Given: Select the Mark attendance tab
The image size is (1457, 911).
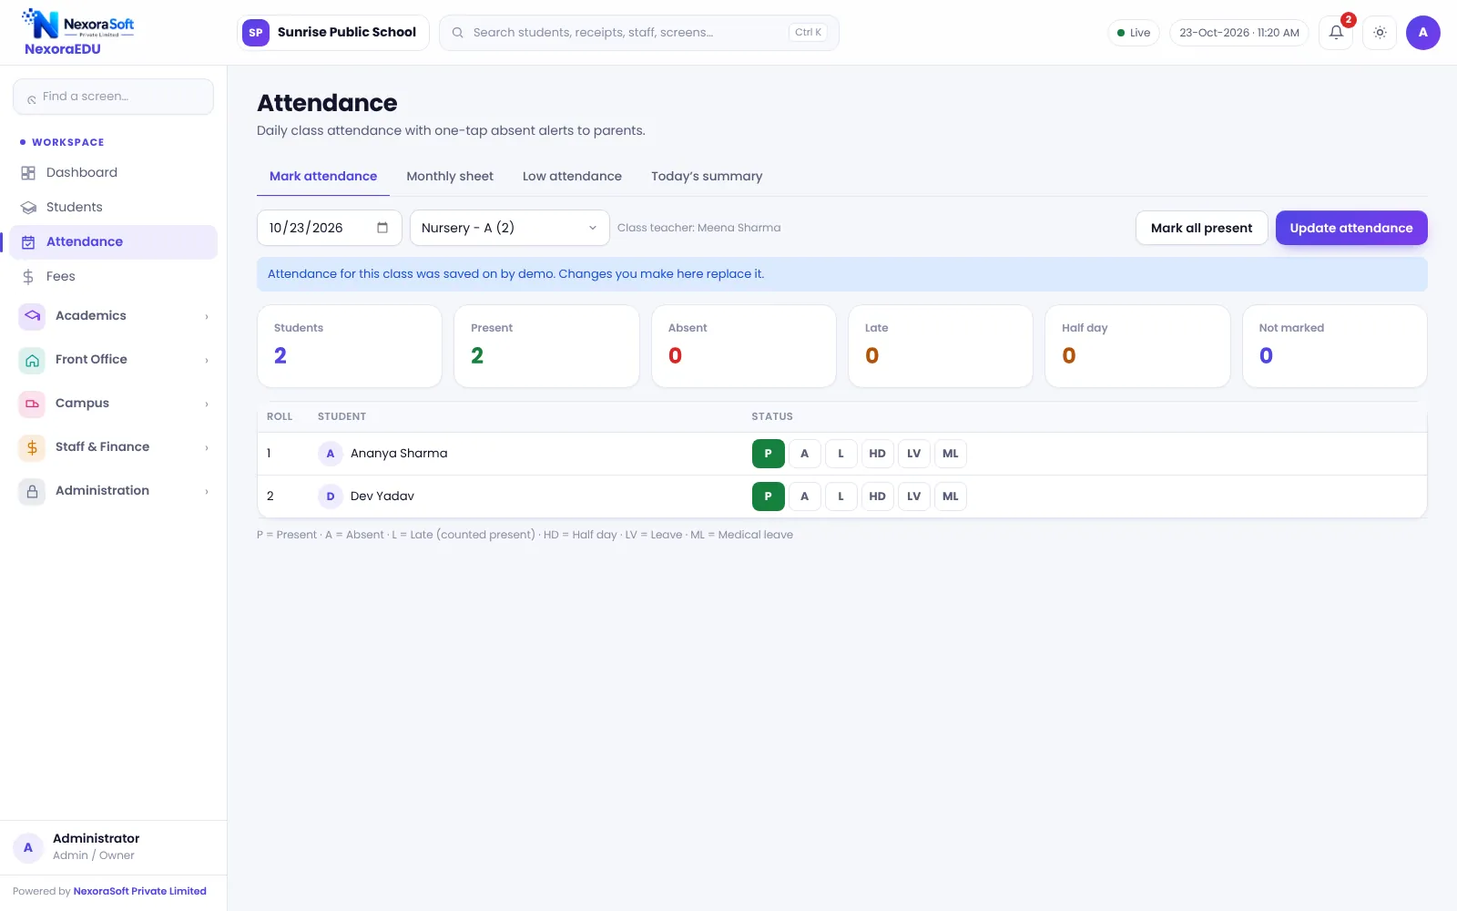Looking at the screenshot, I should [323, 177].
